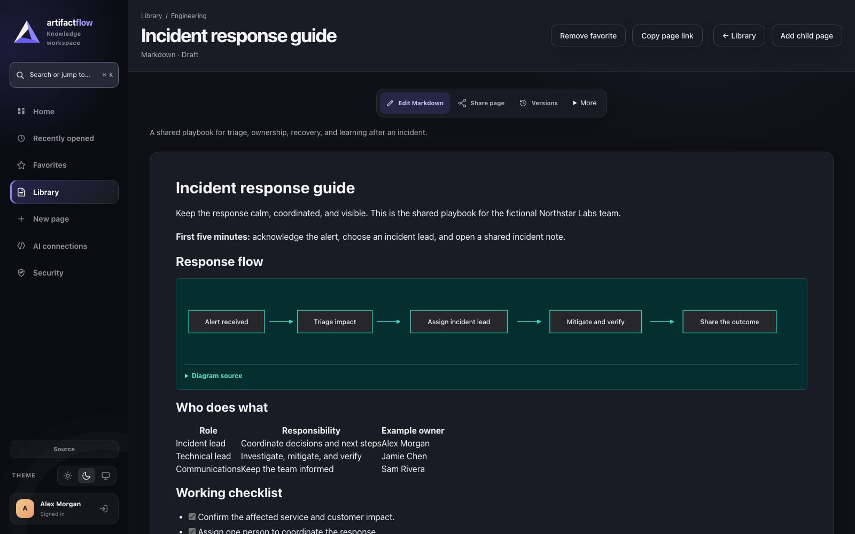Switch to light theme
Image resolution: width=855 pixels, height=534 pixels.
pos(68,476)
